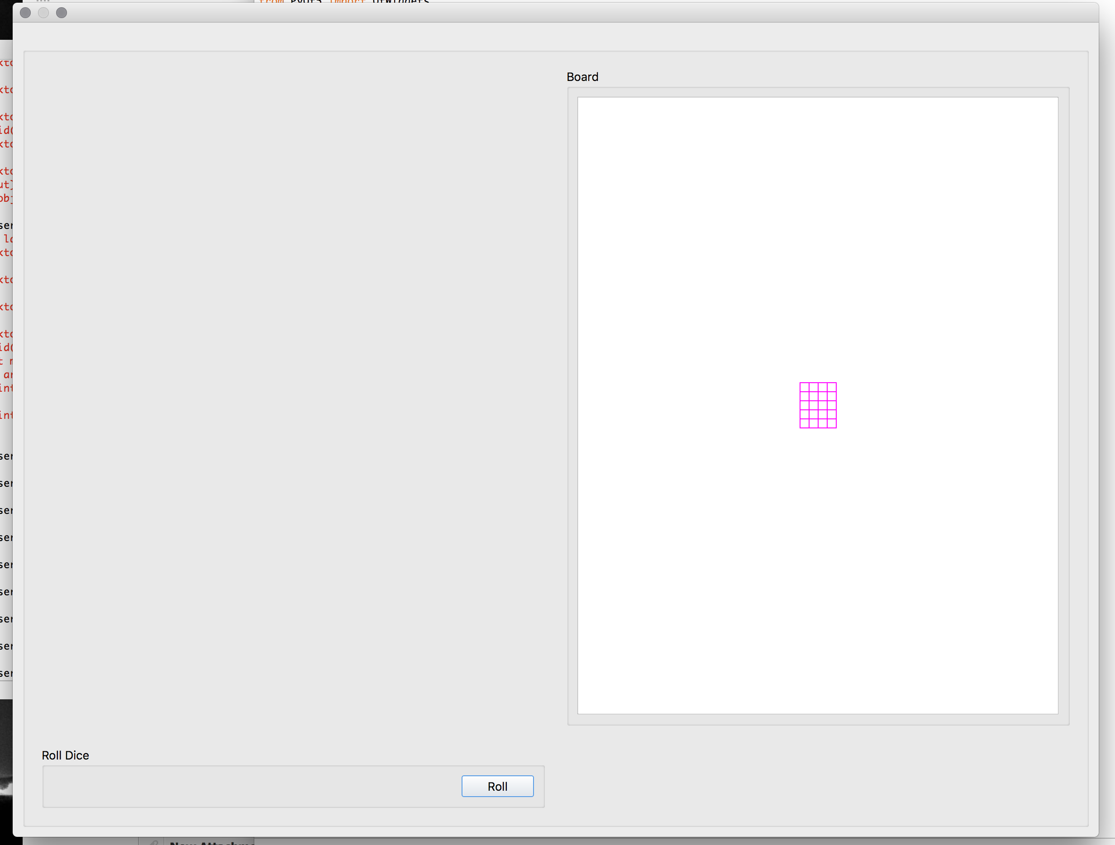Click the Roll button
This screenshot has width=1115, height=845.
click(497, 786)
